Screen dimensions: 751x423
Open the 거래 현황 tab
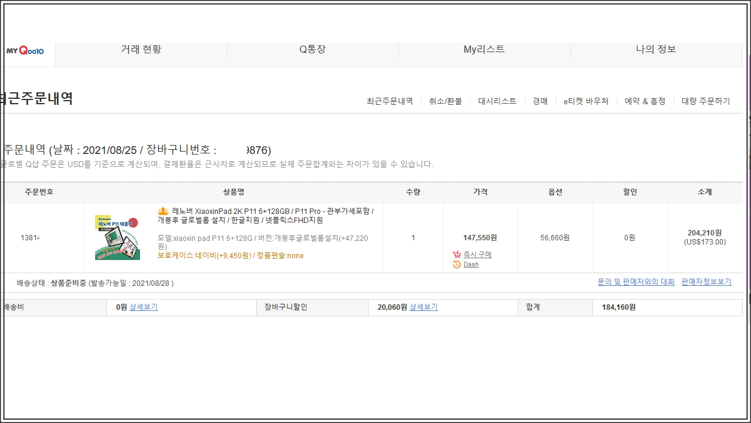pos(141,50)
